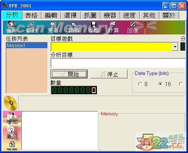The image size is (188, 153).
Task: Open the 關於 about tab
Action: click(169, 15)
